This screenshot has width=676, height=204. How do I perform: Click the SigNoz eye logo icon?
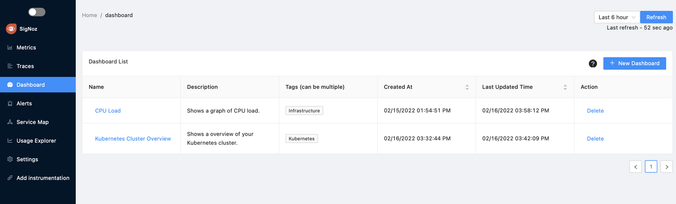click(11, 29)
